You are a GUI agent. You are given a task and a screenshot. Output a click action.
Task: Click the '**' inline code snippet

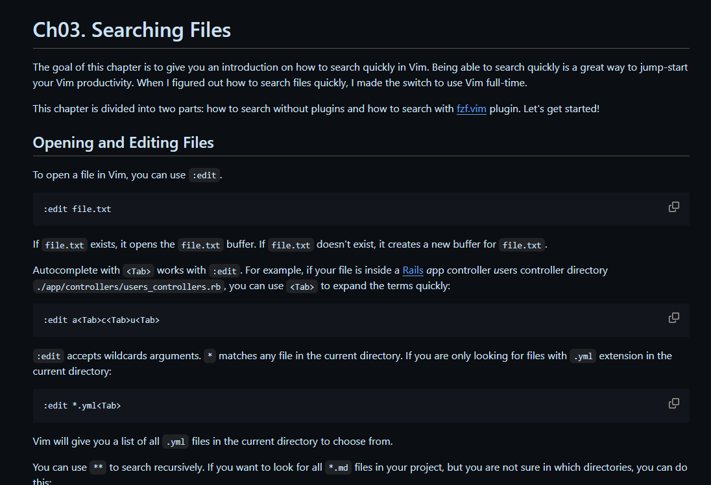[98, 467]
